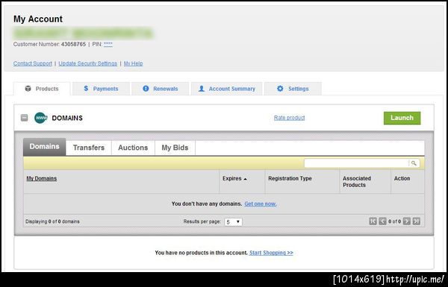Switch to the Transfers sub-tab
Viewport: 448px width, 287px height.
click(x=89, y=148)
